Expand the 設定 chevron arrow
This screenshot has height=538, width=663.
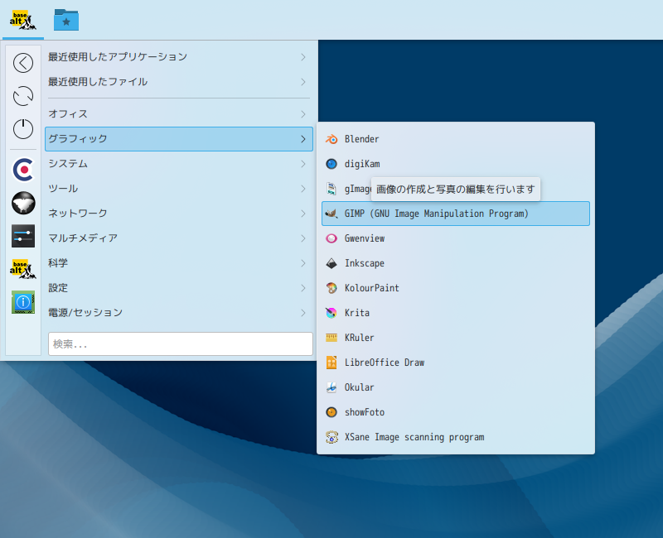(x=303, y=288)
